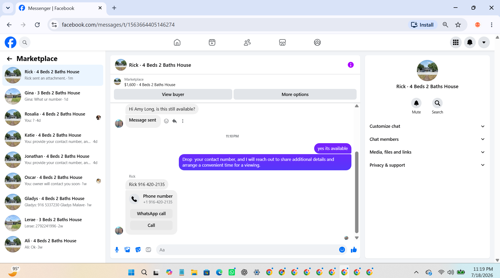Expand Media, files and links section

pos(427,152)
